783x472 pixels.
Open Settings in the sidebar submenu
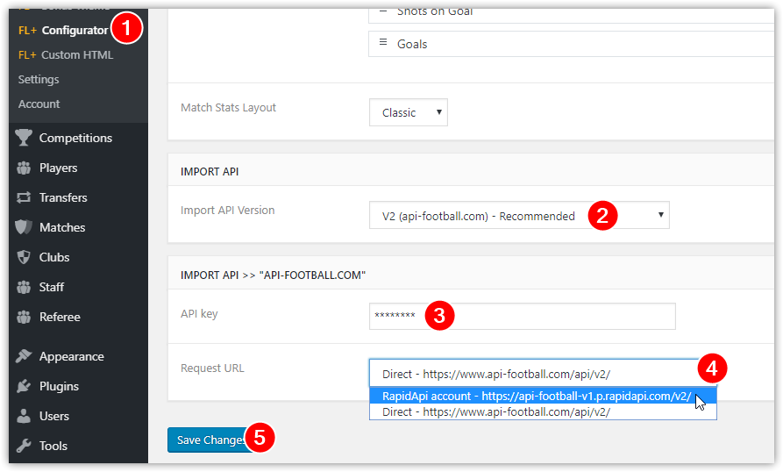39,80
